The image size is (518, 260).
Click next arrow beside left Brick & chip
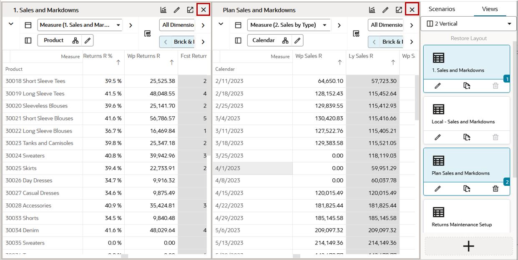(x=203, y=42)
